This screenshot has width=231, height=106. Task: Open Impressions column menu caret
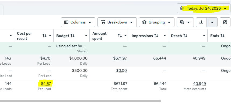(165, 36)
